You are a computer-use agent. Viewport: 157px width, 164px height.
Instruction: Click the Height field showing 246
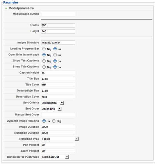[58, 31]
